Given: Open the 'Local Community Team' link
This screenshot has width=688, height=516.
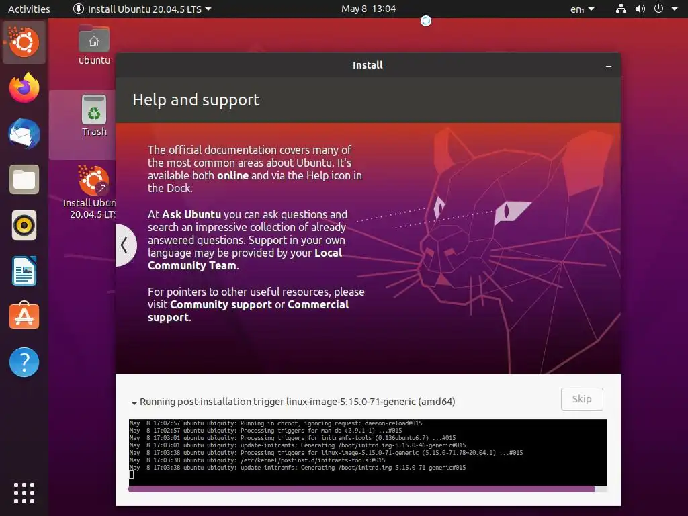Looking at the screenshot, I should (x=245, y=259).
